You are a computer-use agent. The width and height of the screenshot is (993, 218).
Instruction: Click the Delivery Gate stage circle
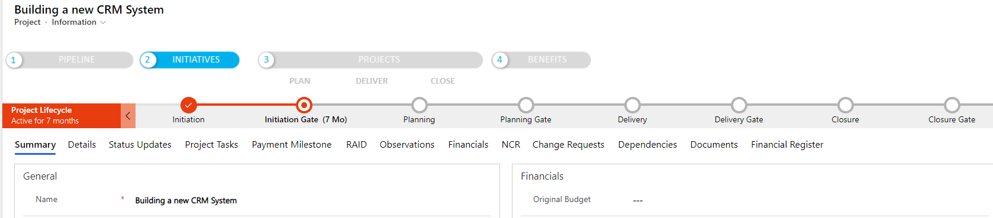coord(739,105)
